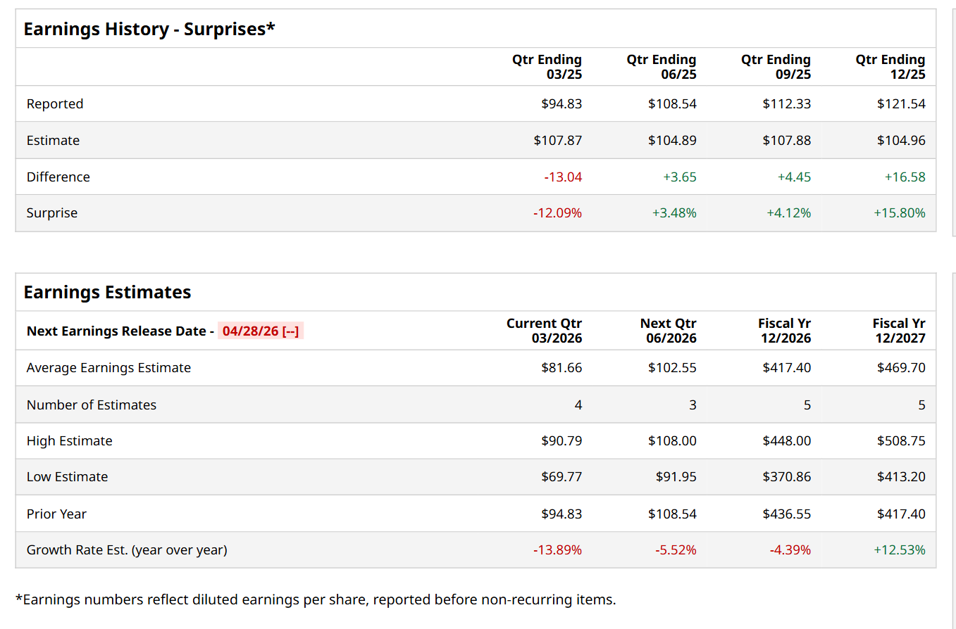This screenshot has height=629, width=956.
Task: Click the -12.09% surprise value
Action: 557,213
